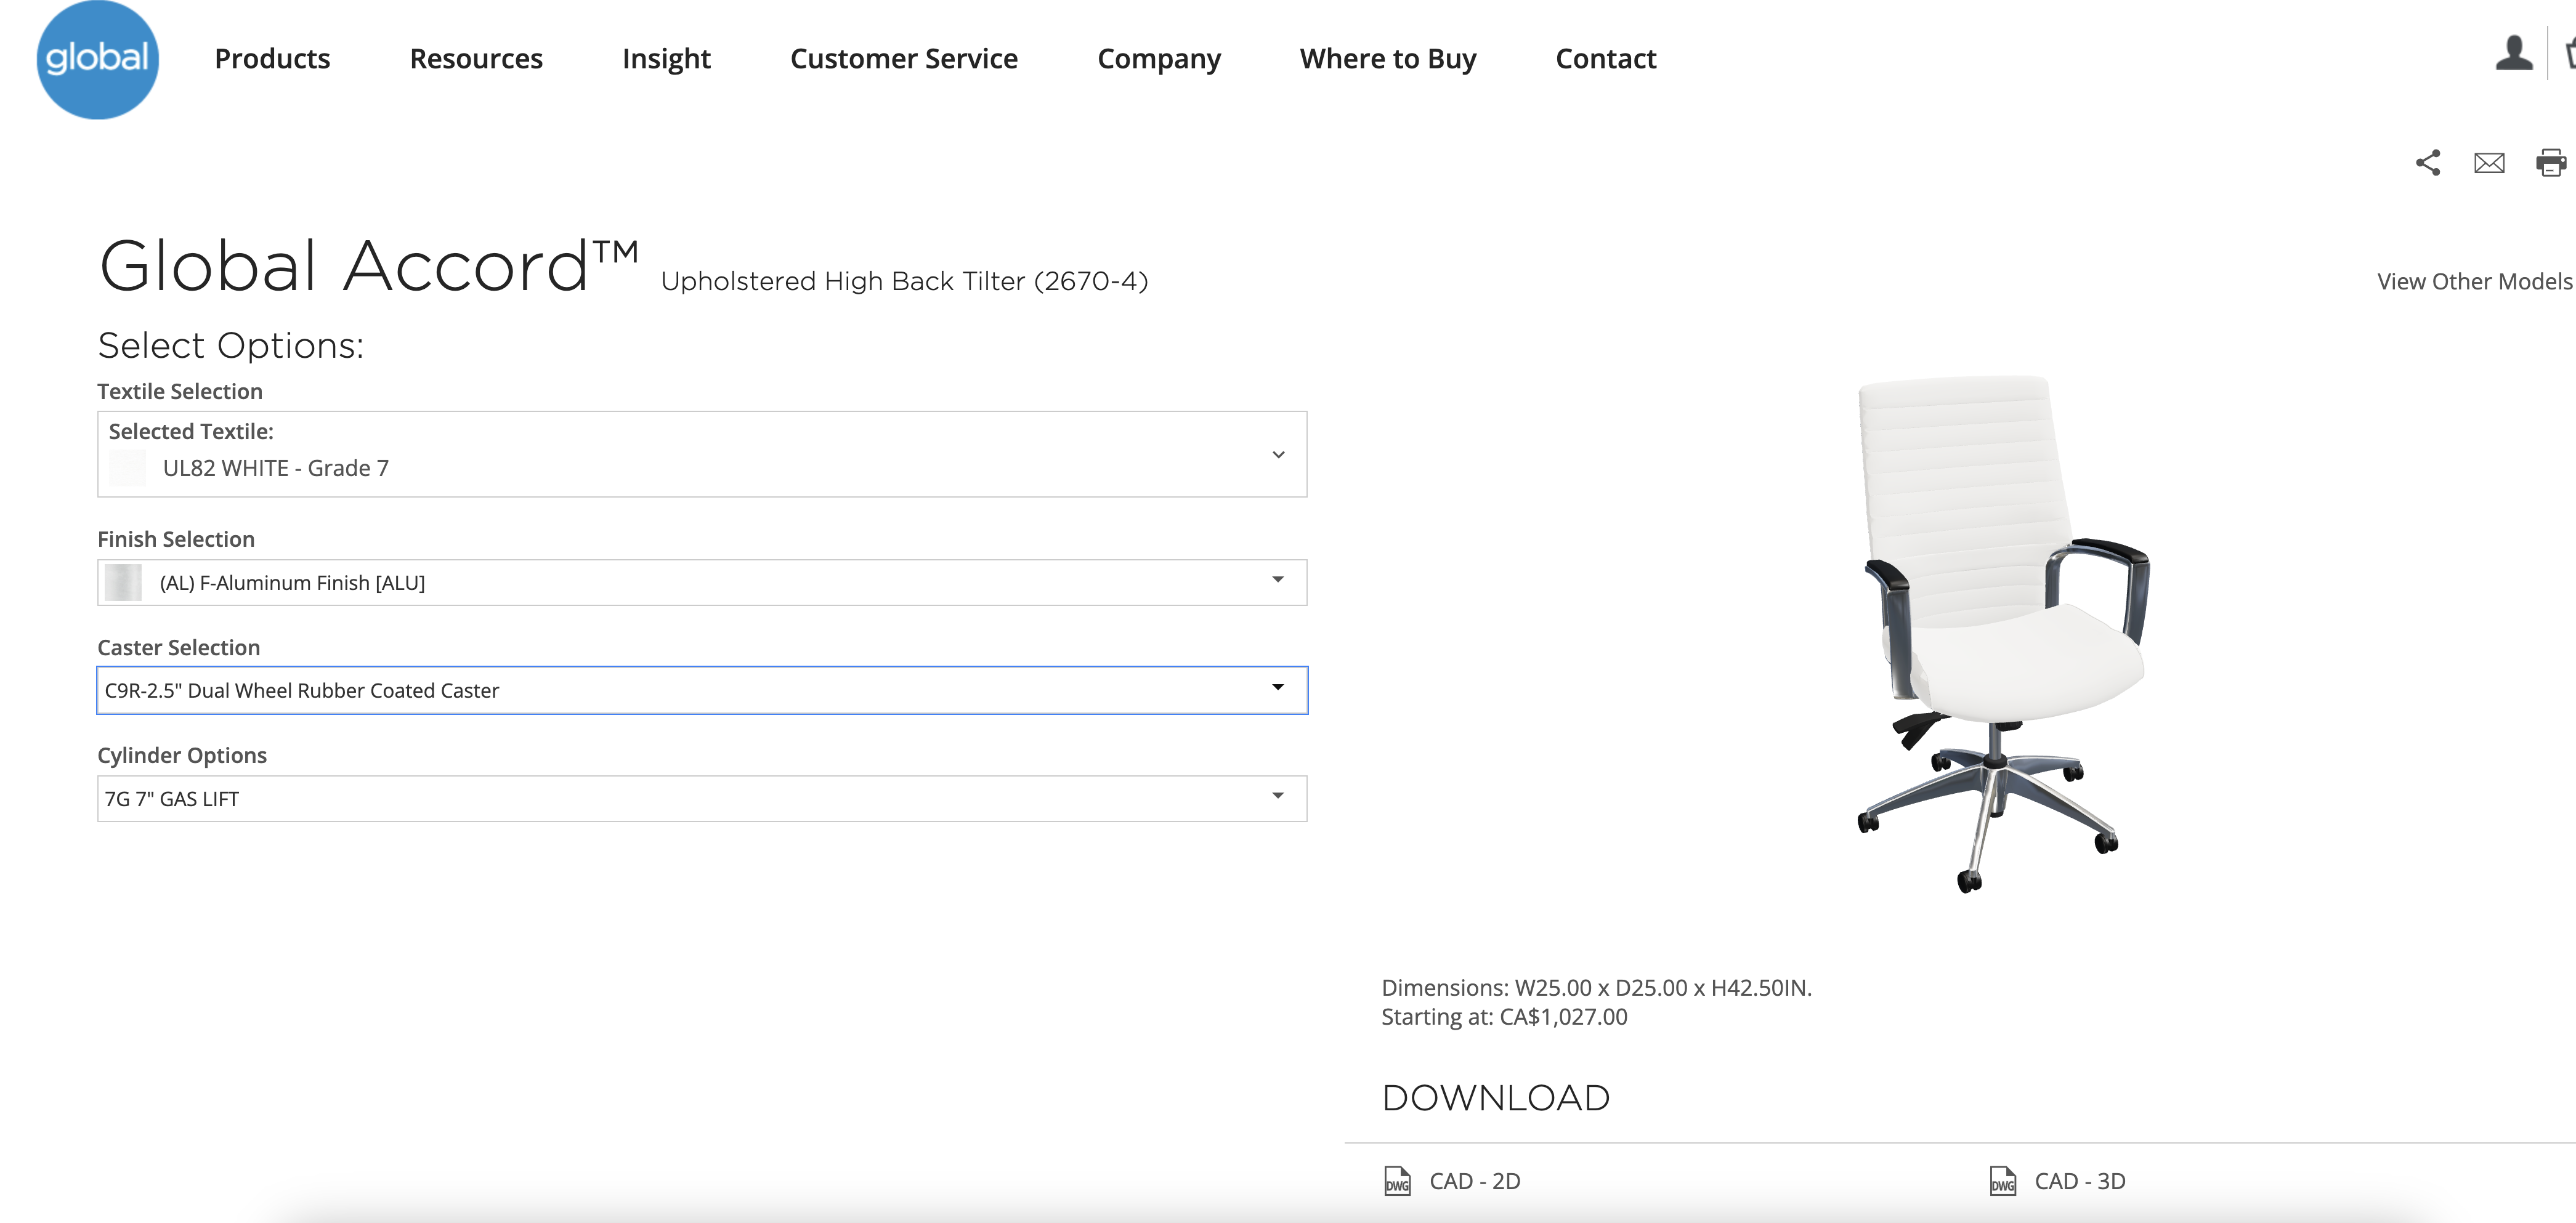This screenshot has height=1223, width=2576.
Task: Open the Cylinder Options dropdown
Action: pos(1277,797)
